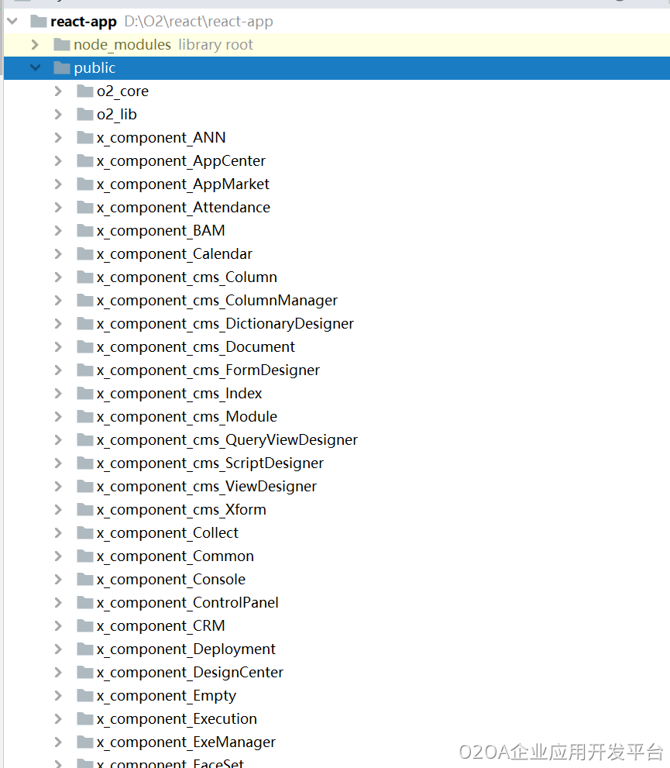670x768 pixels.
Task: Select x_component_cms_QueryViewDesigner in project tree
Action: click(x=227, y=440)
